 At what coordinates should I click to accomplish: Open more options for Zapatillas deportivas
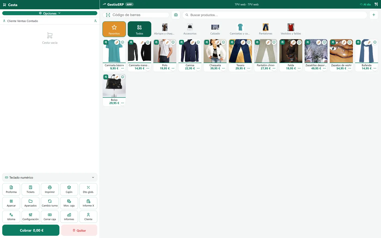tap(324, 69)
